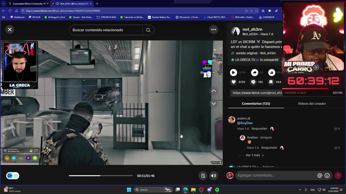Open the Mi Perfil bookmark
The width and height of the screenshot is (346, 194).
34,17
